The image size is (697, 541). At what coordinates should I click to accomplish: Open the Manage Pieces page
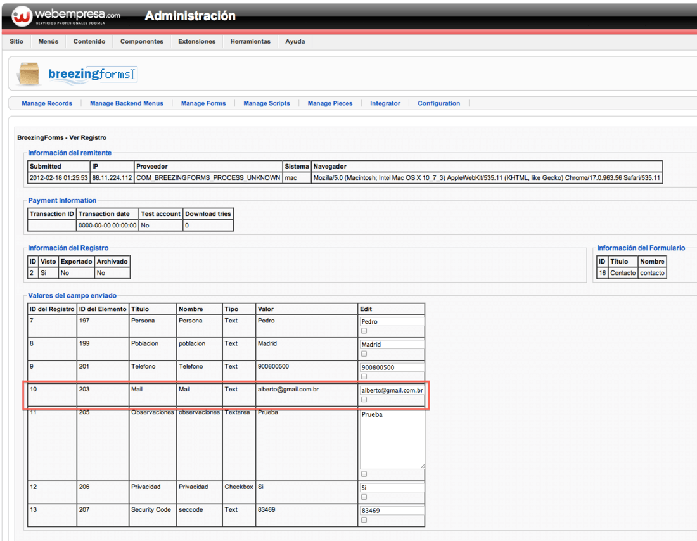click(330, 103)
